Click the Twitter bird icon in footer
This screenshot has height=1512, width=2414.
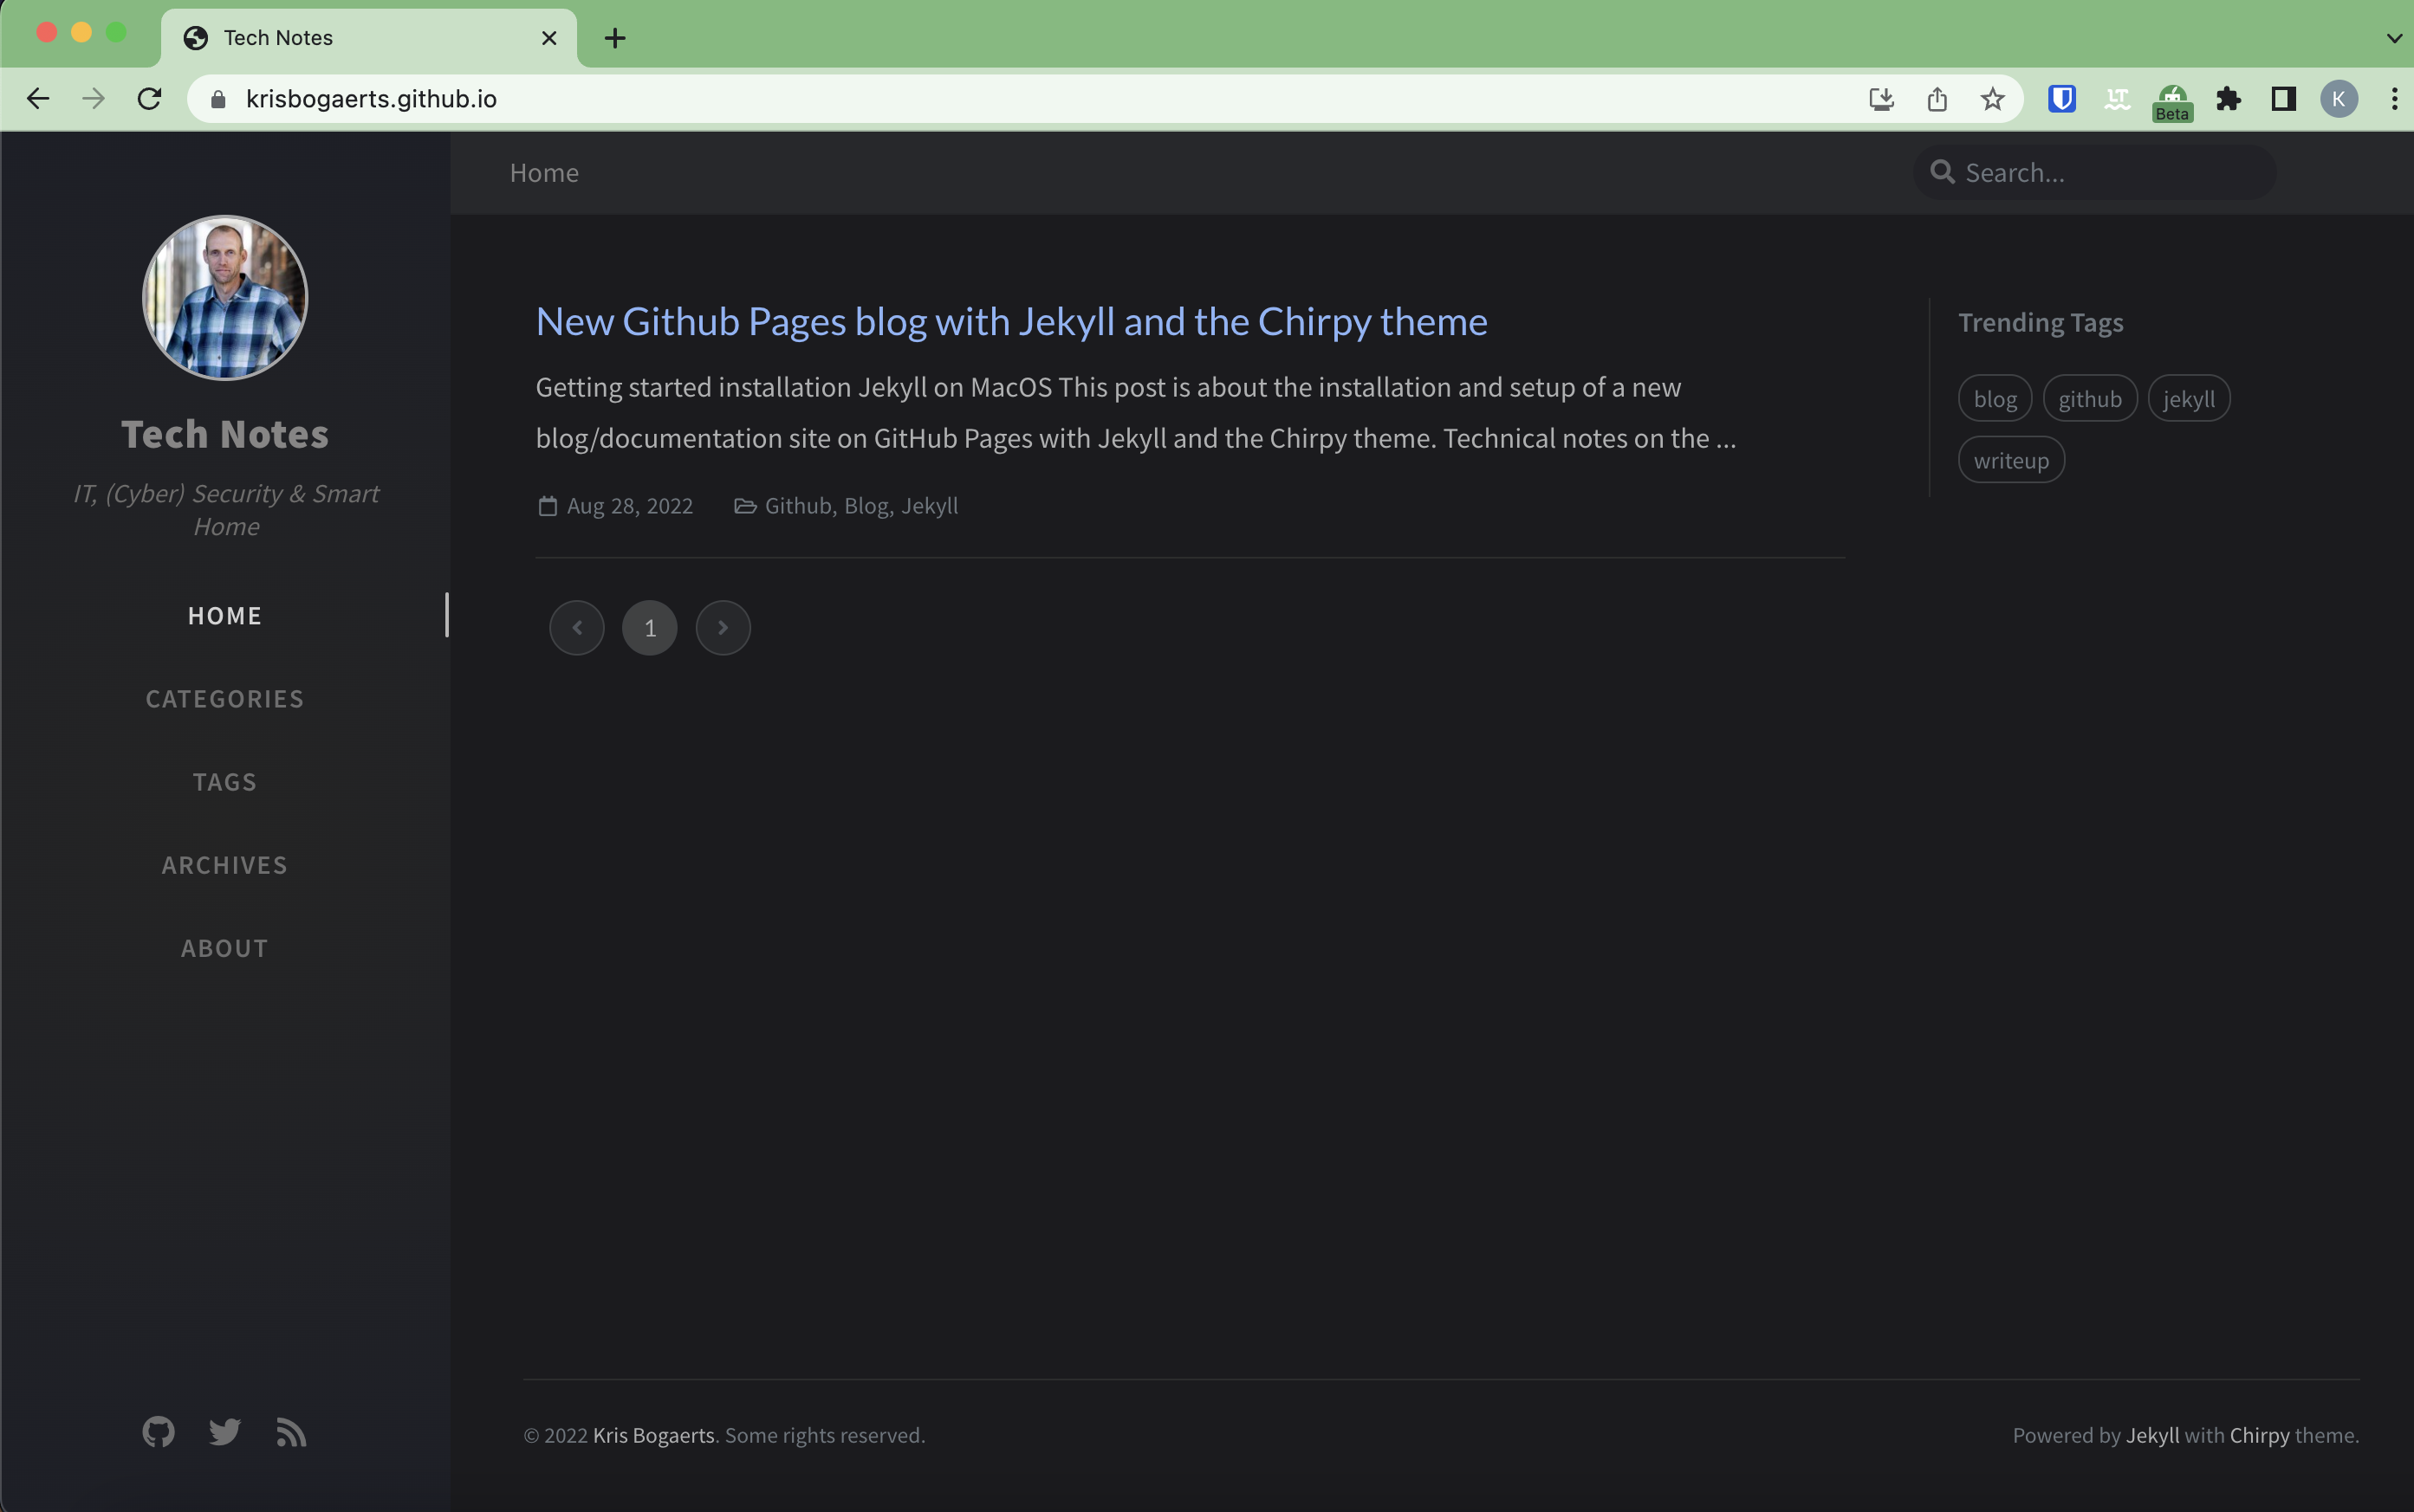(223, 1431)
